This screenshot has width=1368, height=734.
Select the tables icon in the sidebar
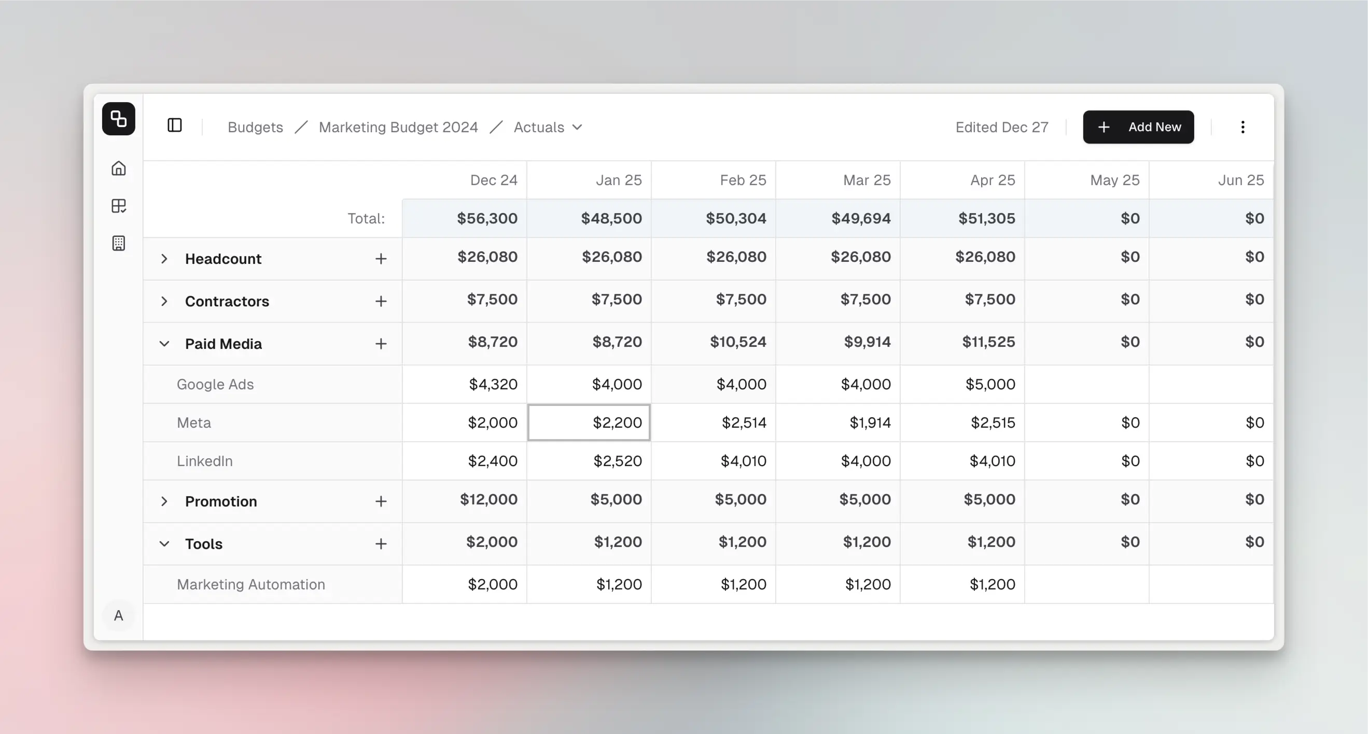(119, 206)
